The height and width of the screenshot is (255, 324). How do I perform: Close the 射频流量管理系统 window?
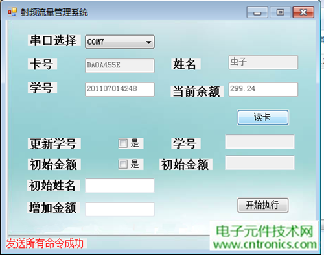click(303, 12)
